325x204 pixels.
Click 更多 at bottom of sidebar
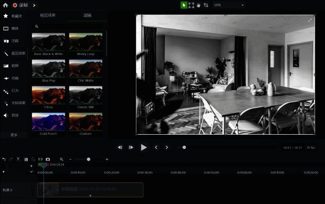click(x=14, y=135)
